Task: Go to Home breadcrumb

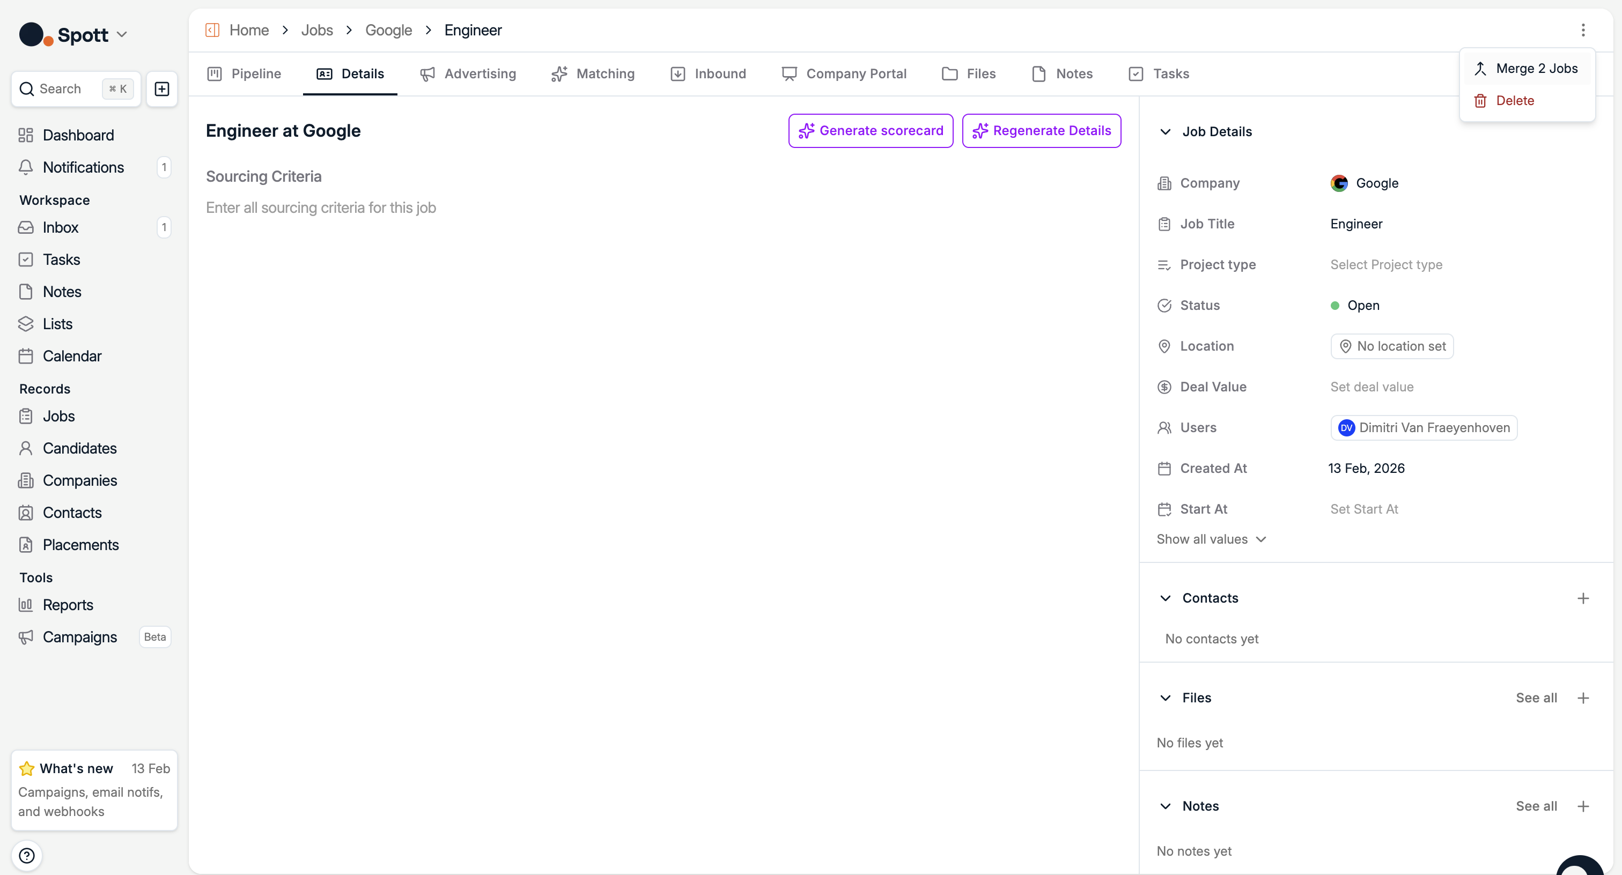Action: 249,30
